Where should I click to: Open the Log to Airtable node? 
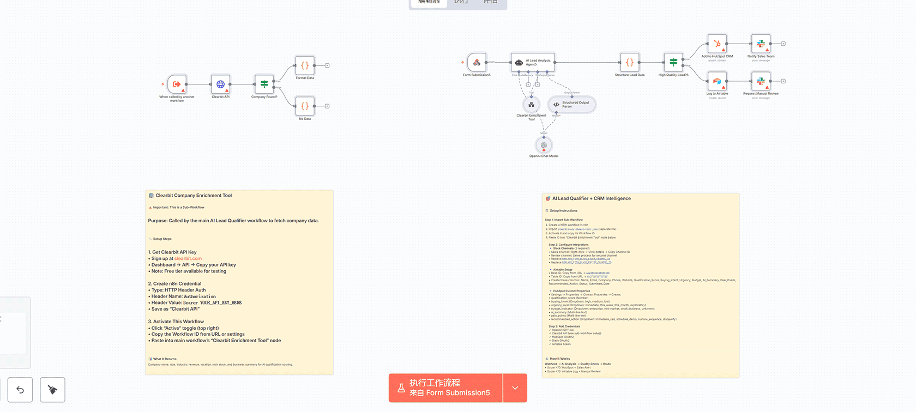[x=717, y=82]
